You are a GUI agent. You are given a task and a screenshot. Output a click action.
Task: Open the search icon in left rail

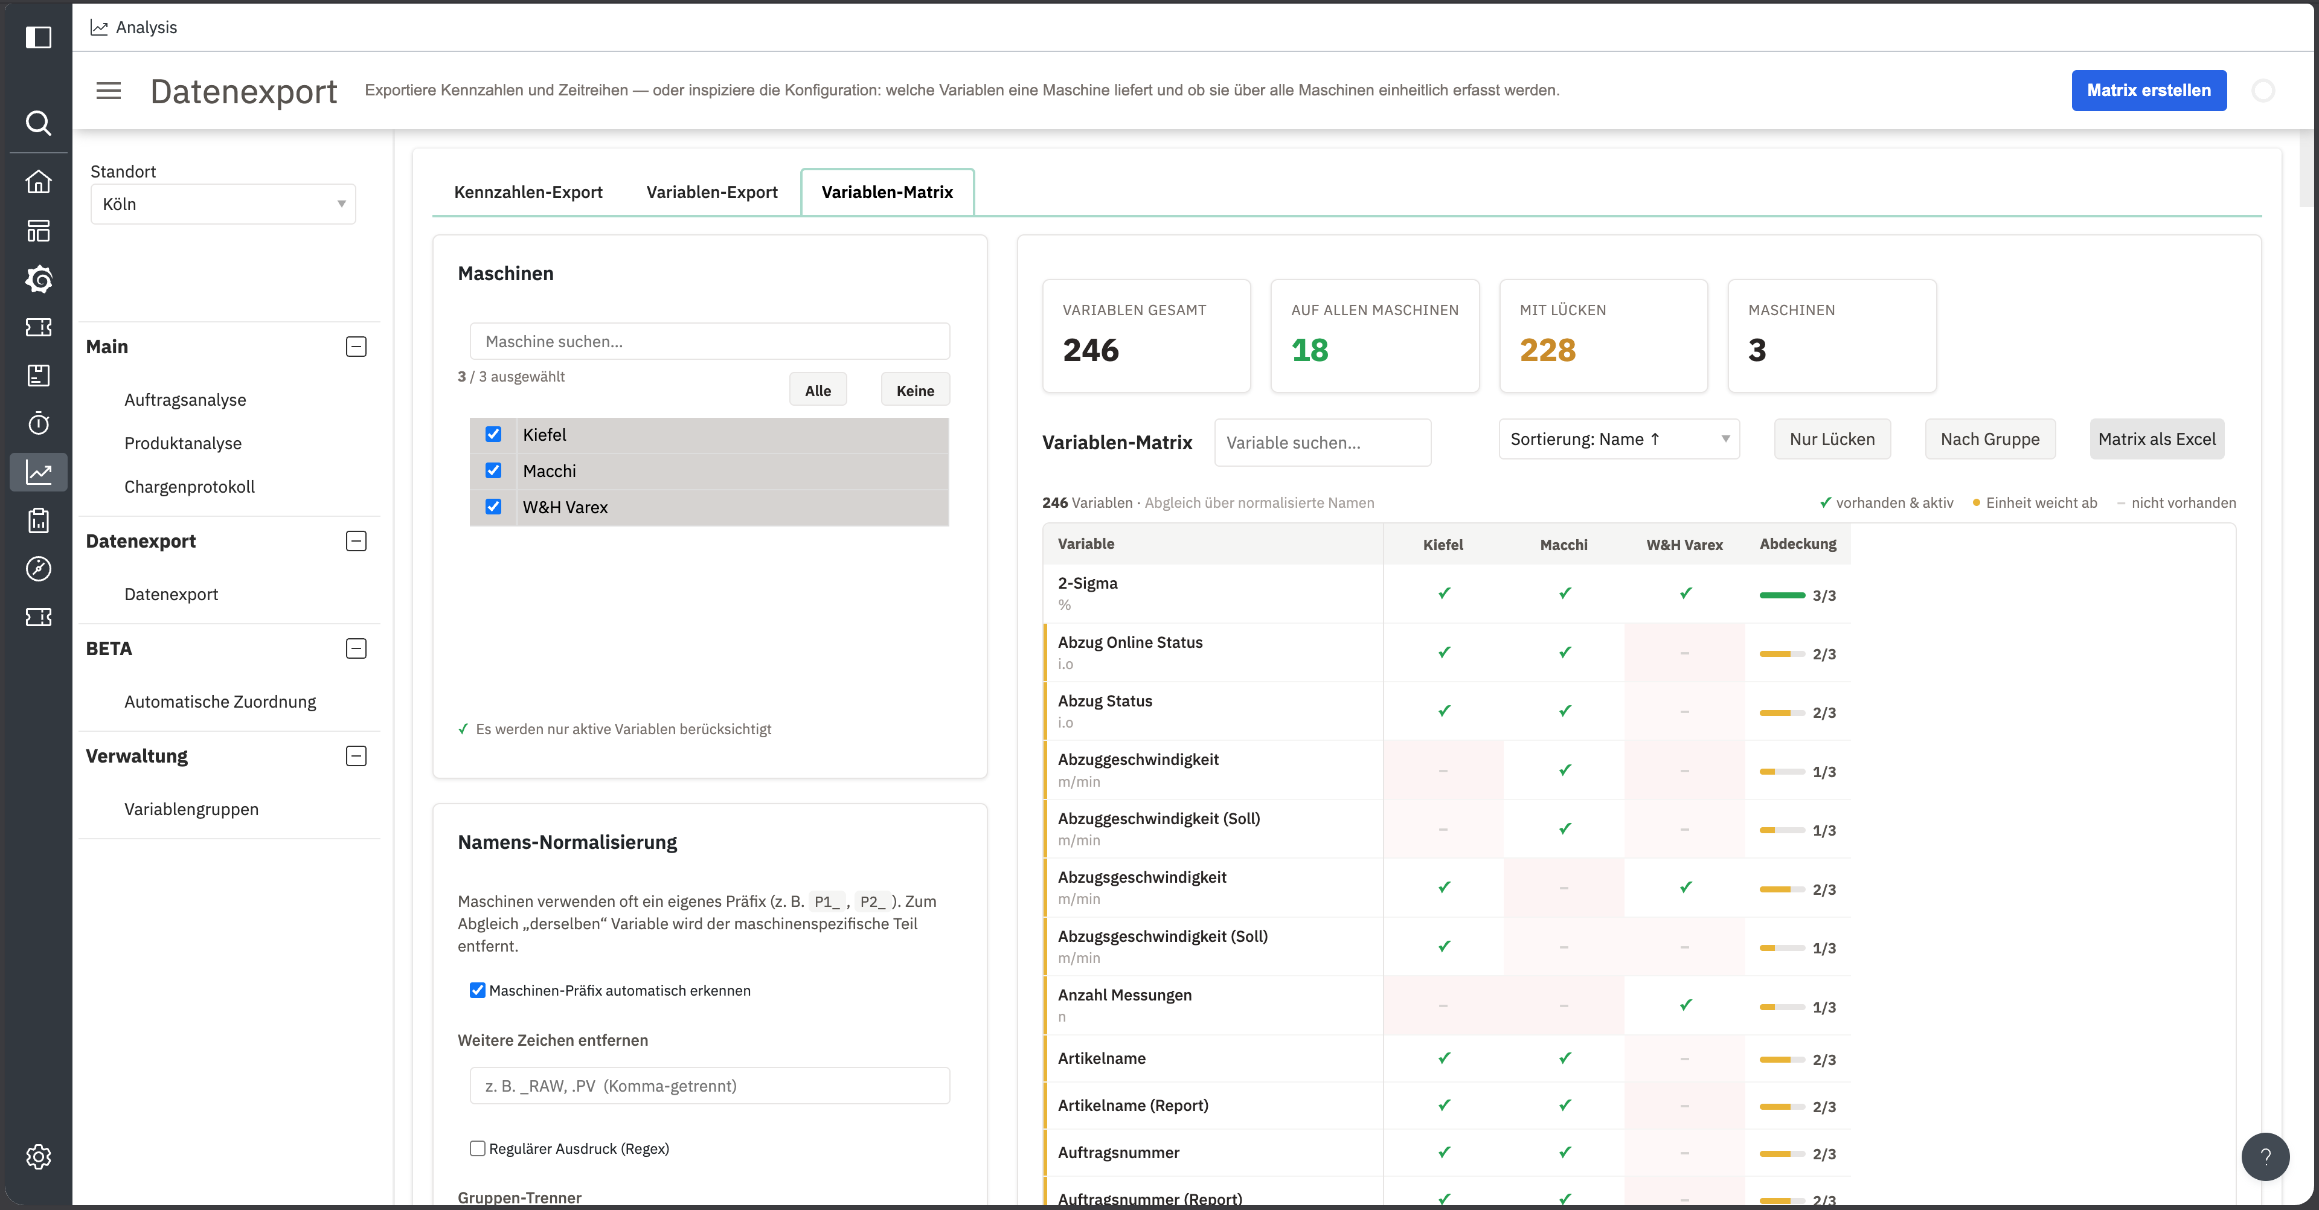(x=38, y=123)
